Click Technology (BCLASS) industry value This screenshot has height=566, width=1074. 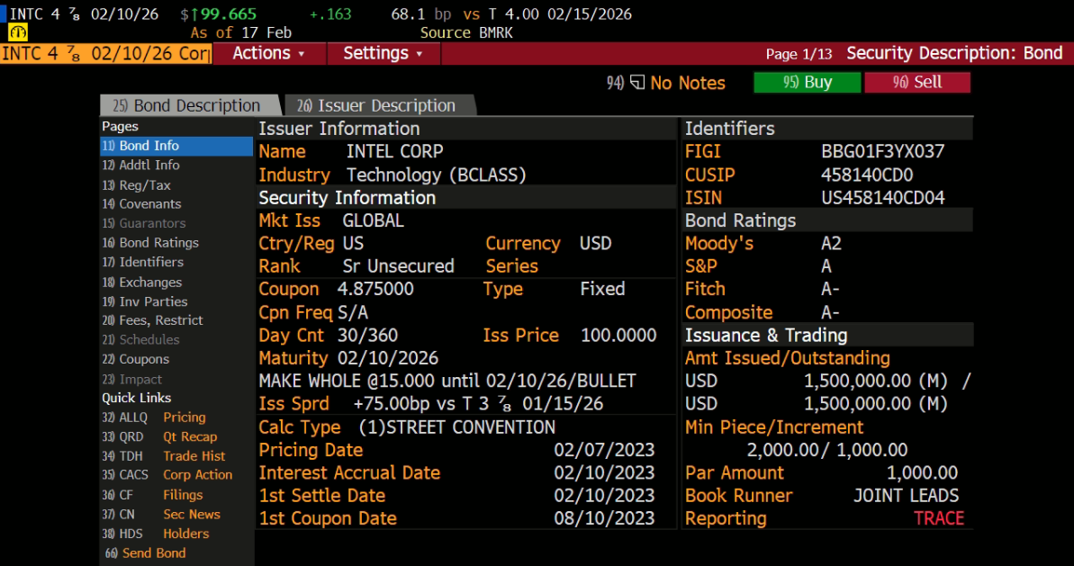(x=437, y=175)
